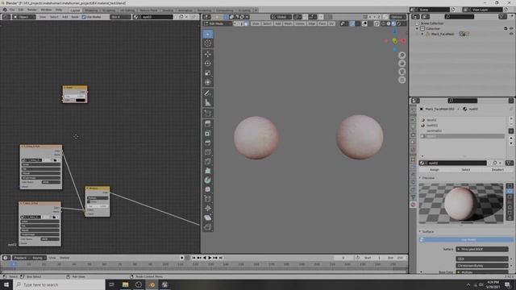Open the GGX distribution dropdown
The width and height of the screenshot is (516, 290).
click(x=482, y=259)
